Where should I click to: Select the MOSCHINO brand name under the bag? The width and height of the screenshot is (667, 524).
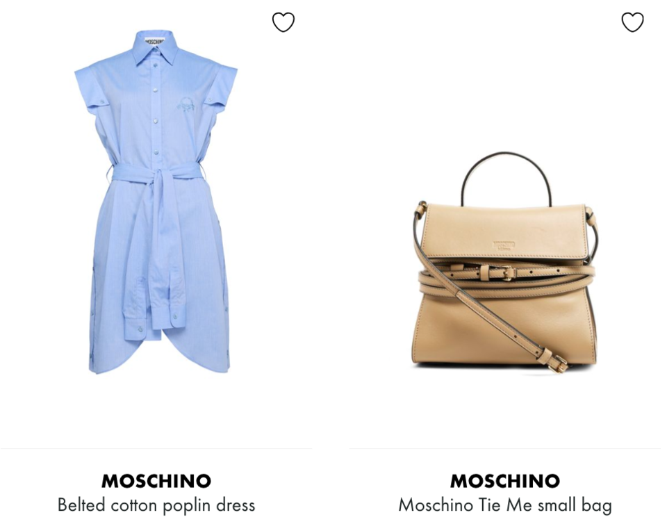(505, 481)
